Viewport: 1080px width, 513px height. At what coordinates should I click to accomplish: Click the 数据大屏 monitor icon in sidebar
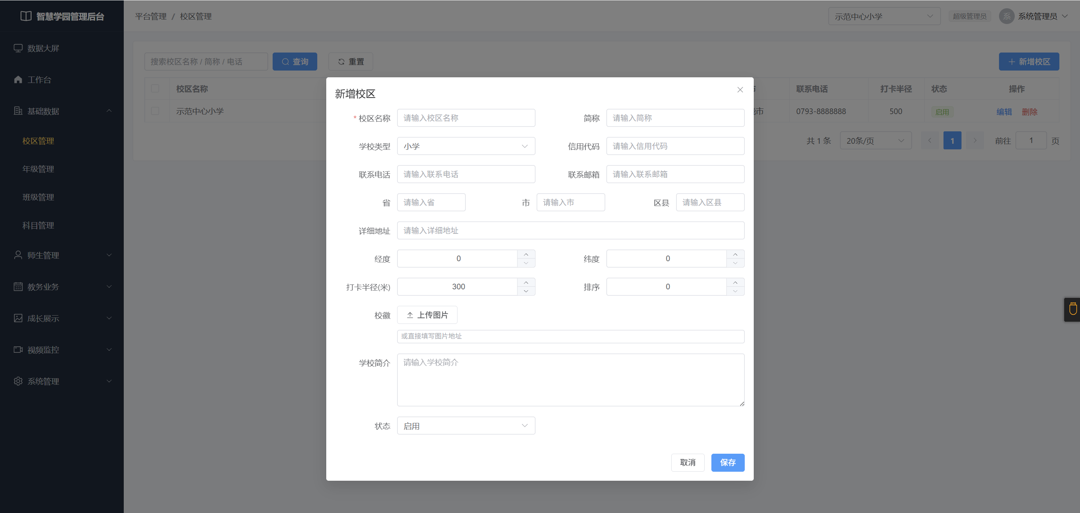pos(18,48)
